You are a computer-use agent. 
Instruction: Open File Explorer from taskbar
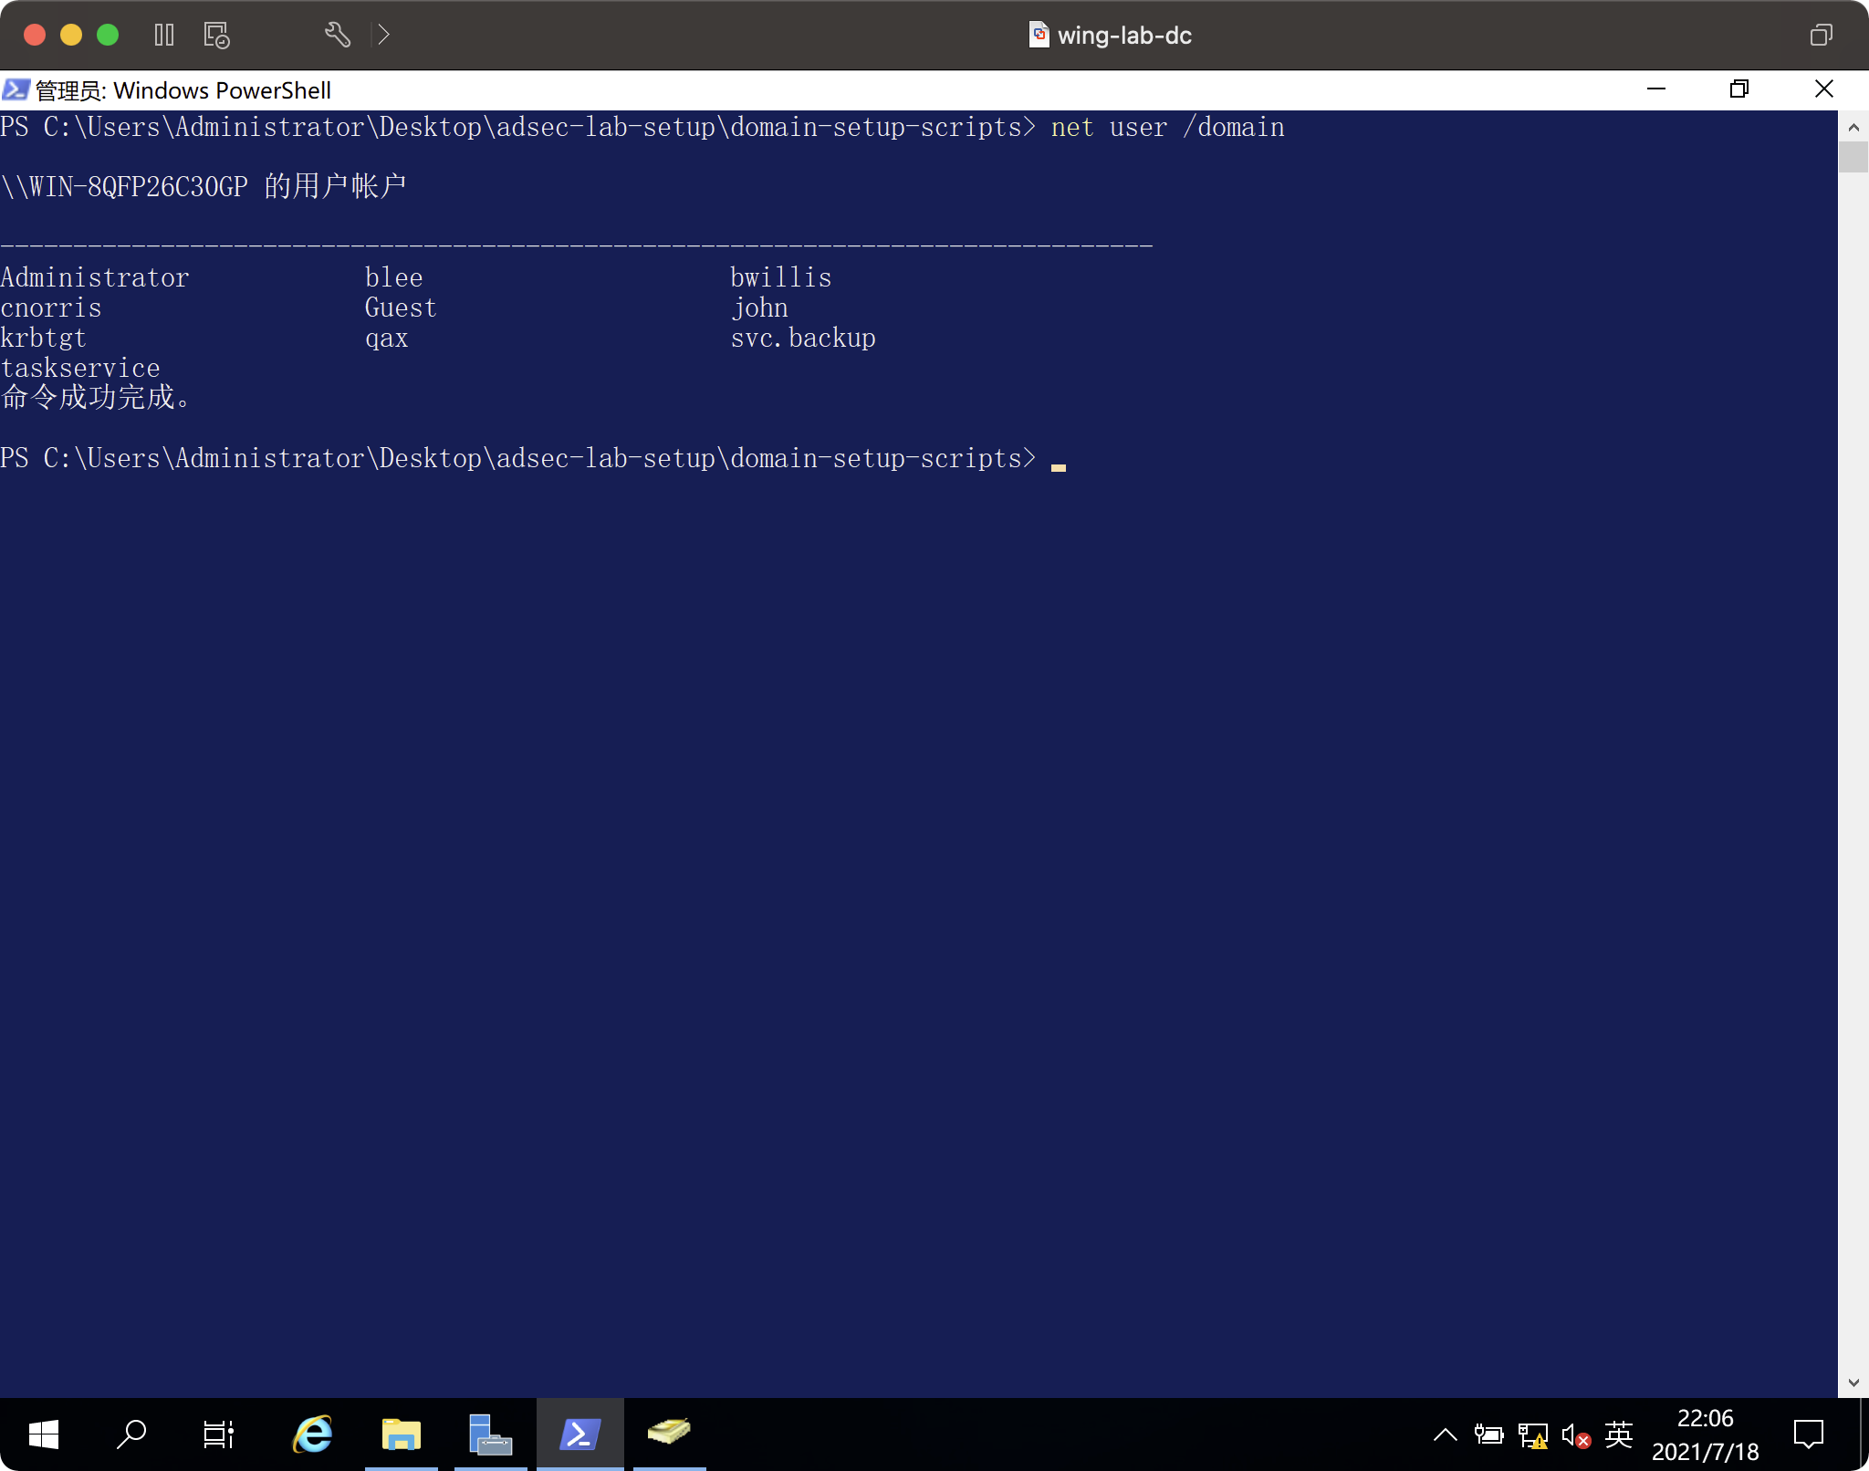point(401,1434)
